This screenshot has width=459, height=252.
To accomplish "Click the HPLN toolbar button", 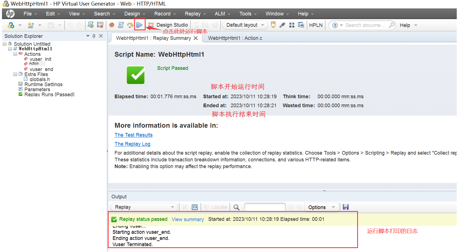I will (x=316, y=25).
